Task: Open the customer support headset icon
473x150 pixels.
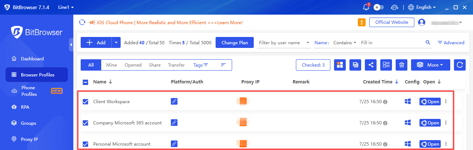Action: [x=395, y=7]
